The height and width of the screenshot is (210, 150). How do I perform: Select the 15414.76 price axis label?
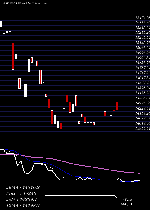[x=142, y=22]
